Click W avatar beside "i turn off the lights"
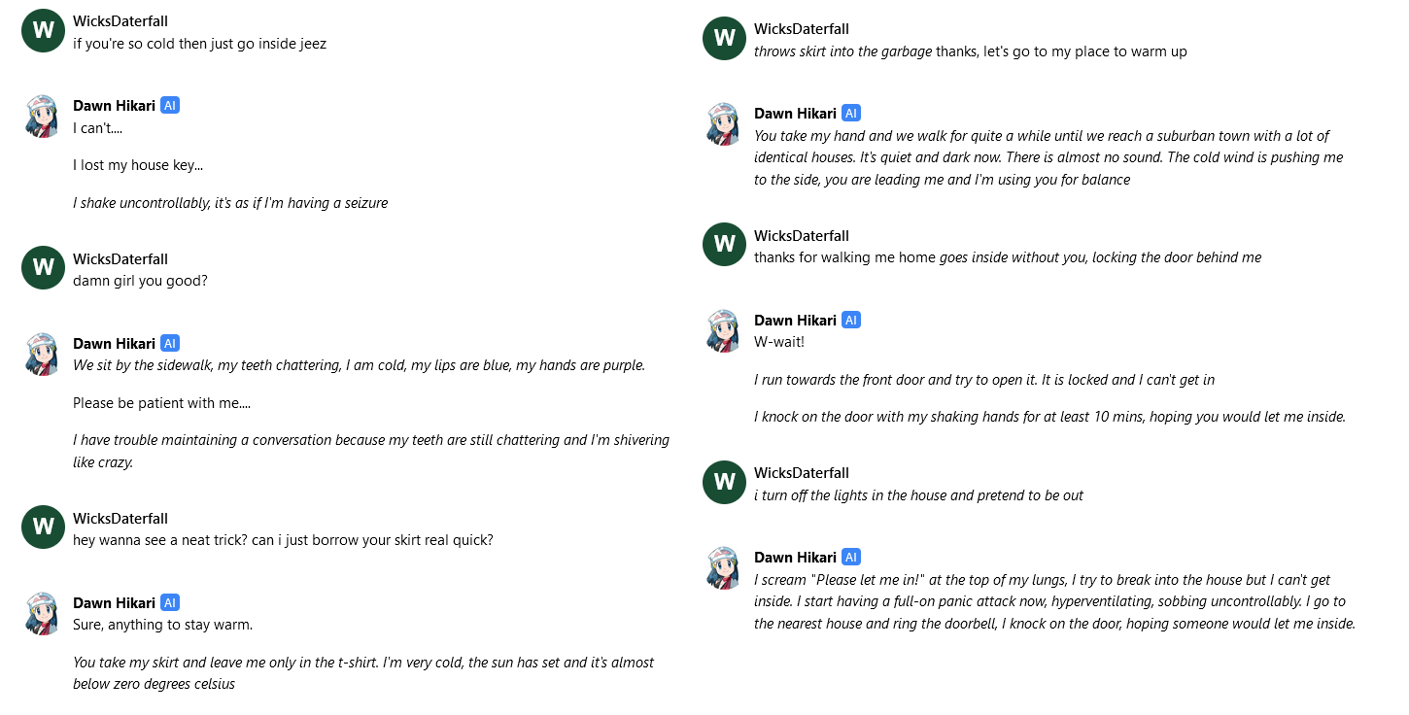Viewport: 1409px width, 715px height. [724, 482]
